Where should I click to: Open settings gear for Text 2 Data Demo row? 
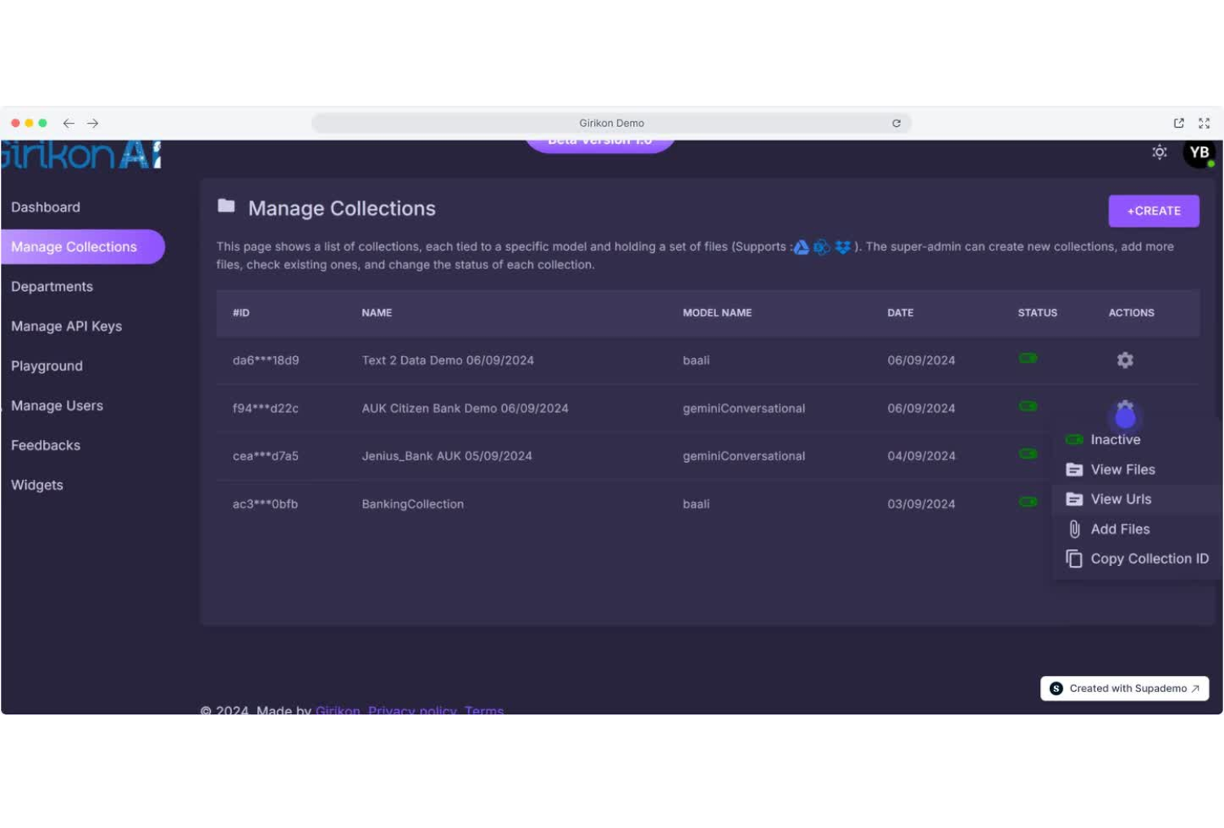pyautogui.click(x=1125, y=360)
